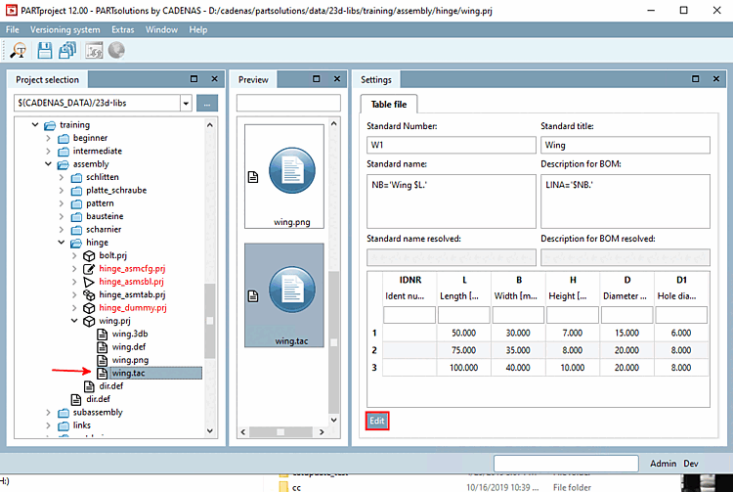
Task: Click the globe icon in toolbar
Action: (x=118, y=51)
